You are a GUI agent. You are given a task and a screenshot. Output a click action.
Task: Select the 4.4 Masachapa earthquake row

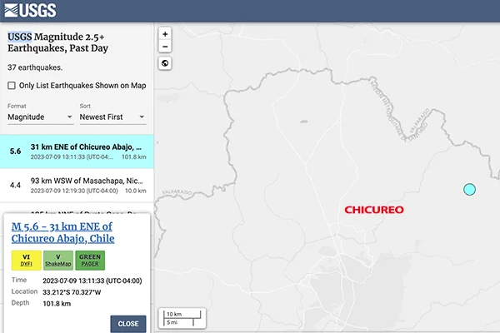[x=77, y=185]
